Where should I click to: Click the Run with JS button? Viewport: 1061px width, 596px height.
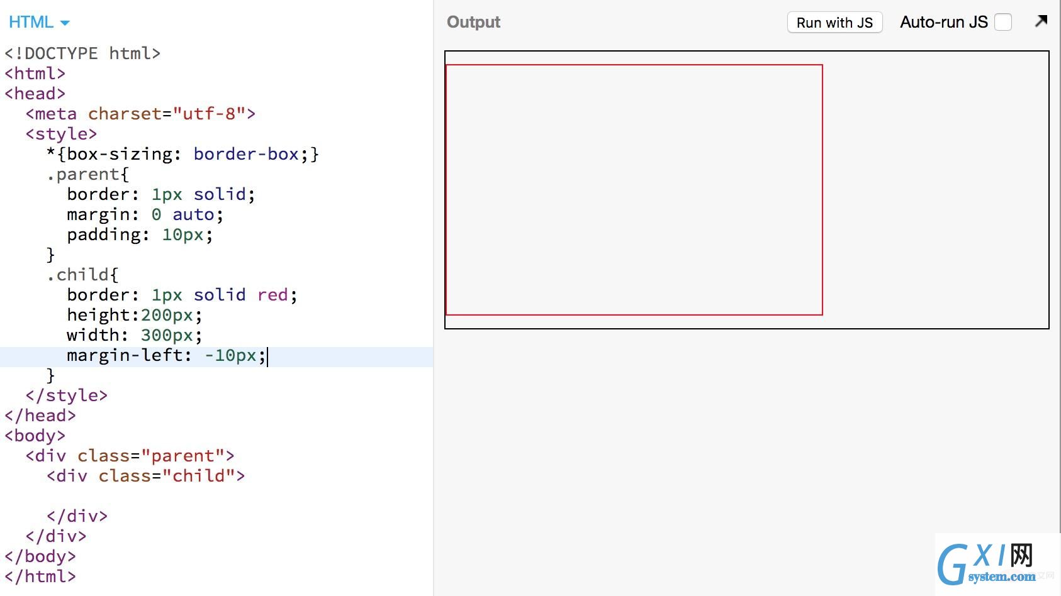click(834, 23)
